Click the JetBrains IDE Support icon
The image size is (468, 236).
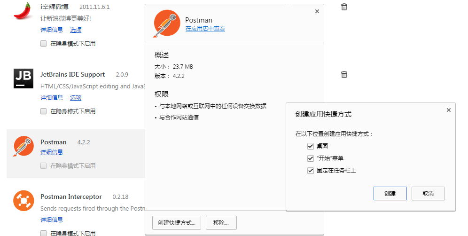(x=23, y=79)
